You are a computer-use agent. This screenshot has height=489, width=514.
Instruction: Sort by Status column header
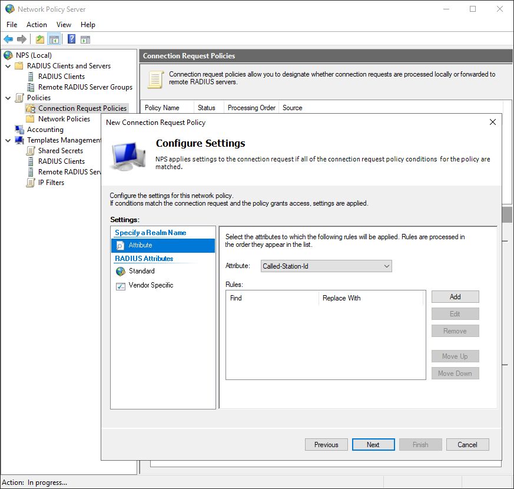pyautogui.click(x=209, y=108)
